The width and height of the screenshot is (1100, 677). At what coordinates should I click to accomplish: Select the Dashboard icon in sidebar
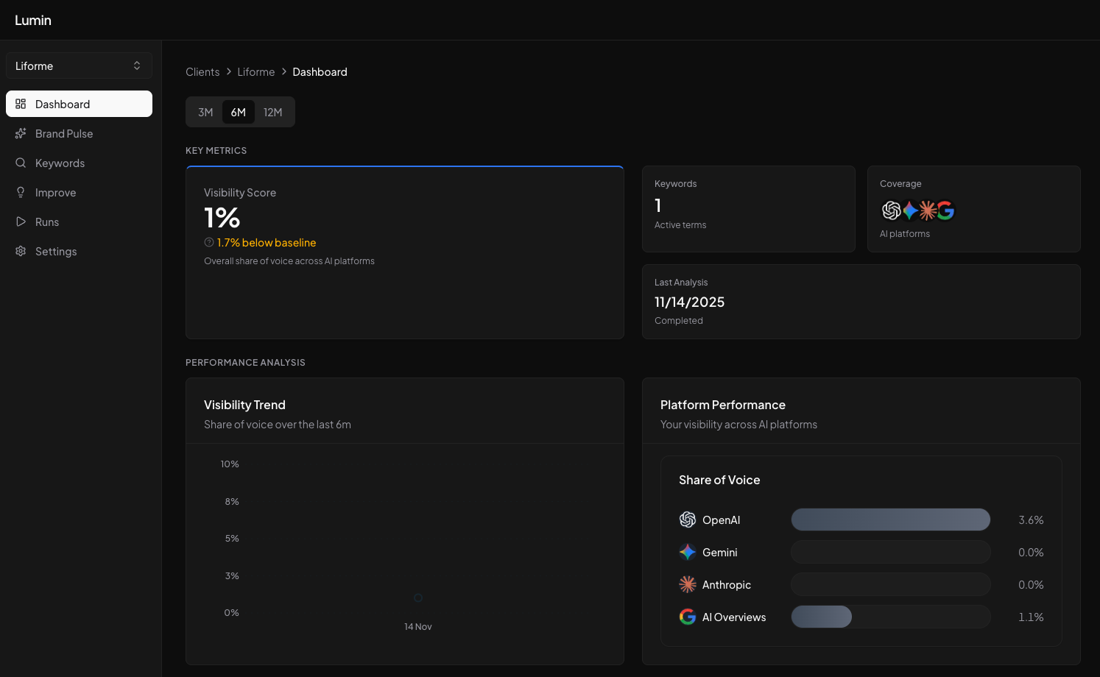(x=21, y=104)
